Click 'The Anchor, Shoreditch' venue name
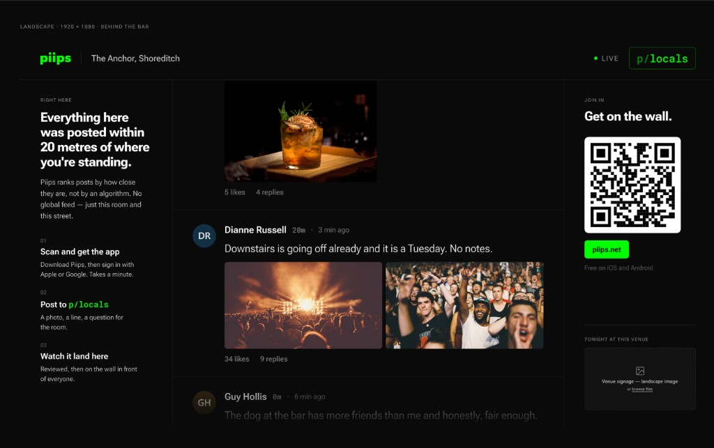The height and width of the screenshot is (448, 714). click(x=135, y=59)
